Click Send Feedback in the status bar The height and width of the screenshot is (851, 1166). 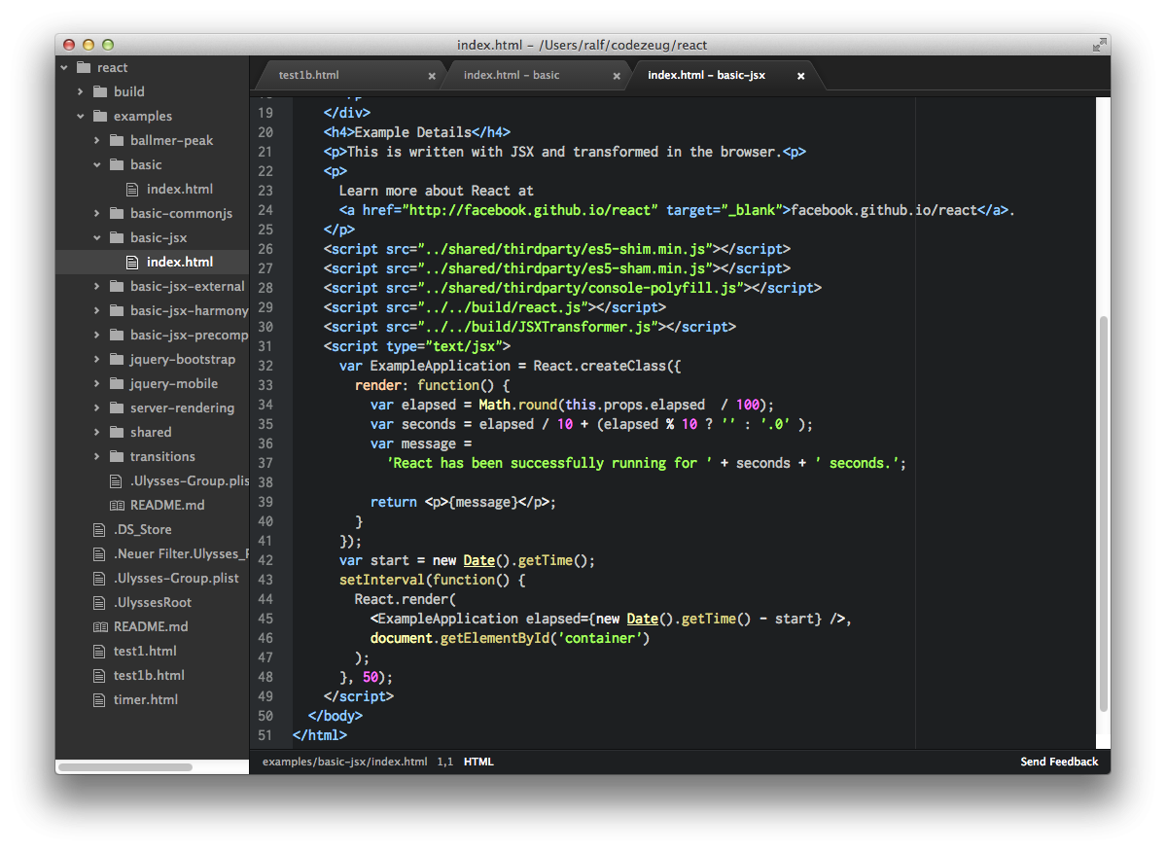pos(1058,762)
